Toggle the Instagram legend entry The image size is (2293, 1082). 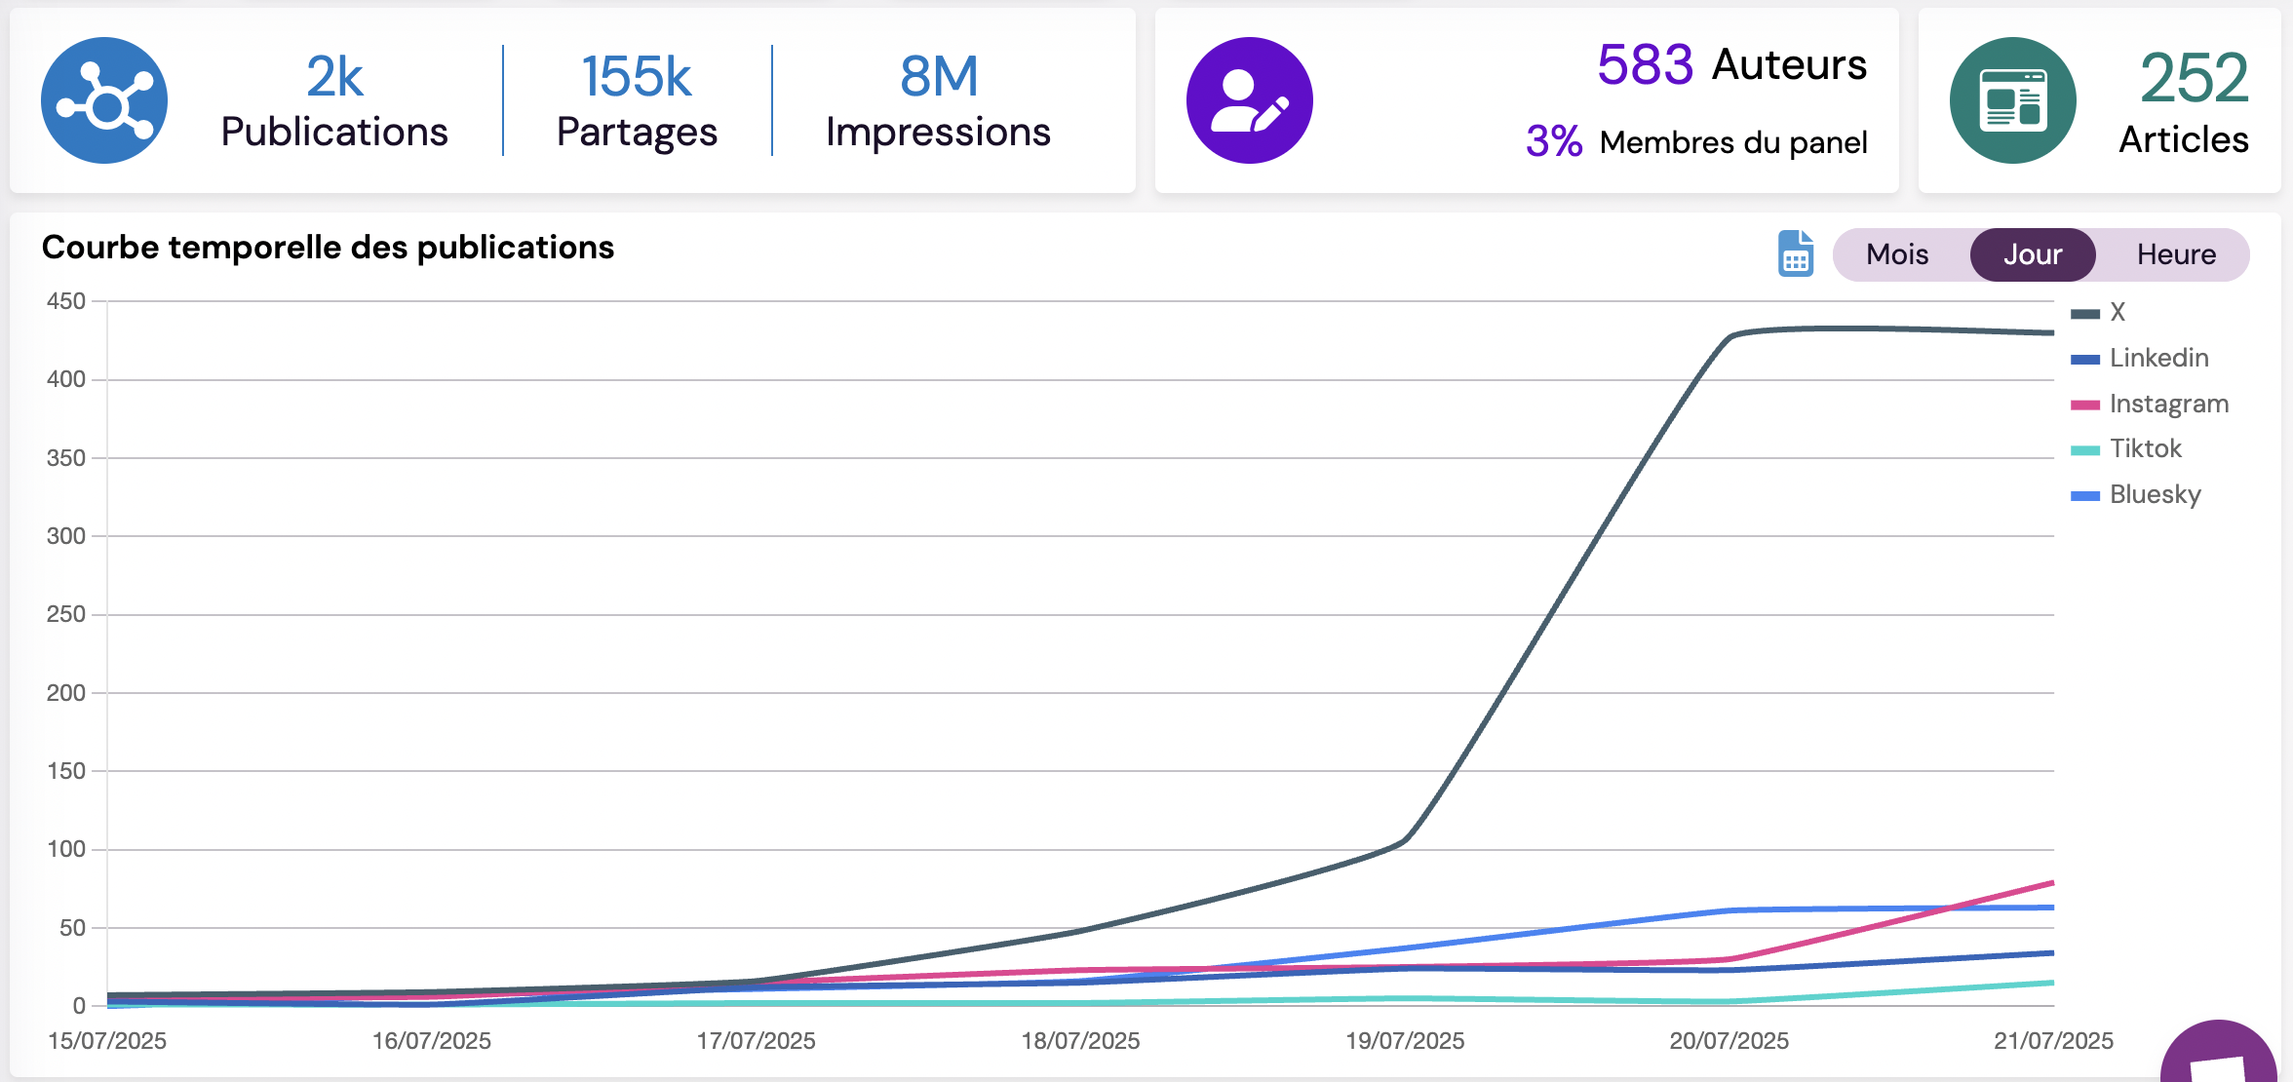coord(2168,404)
